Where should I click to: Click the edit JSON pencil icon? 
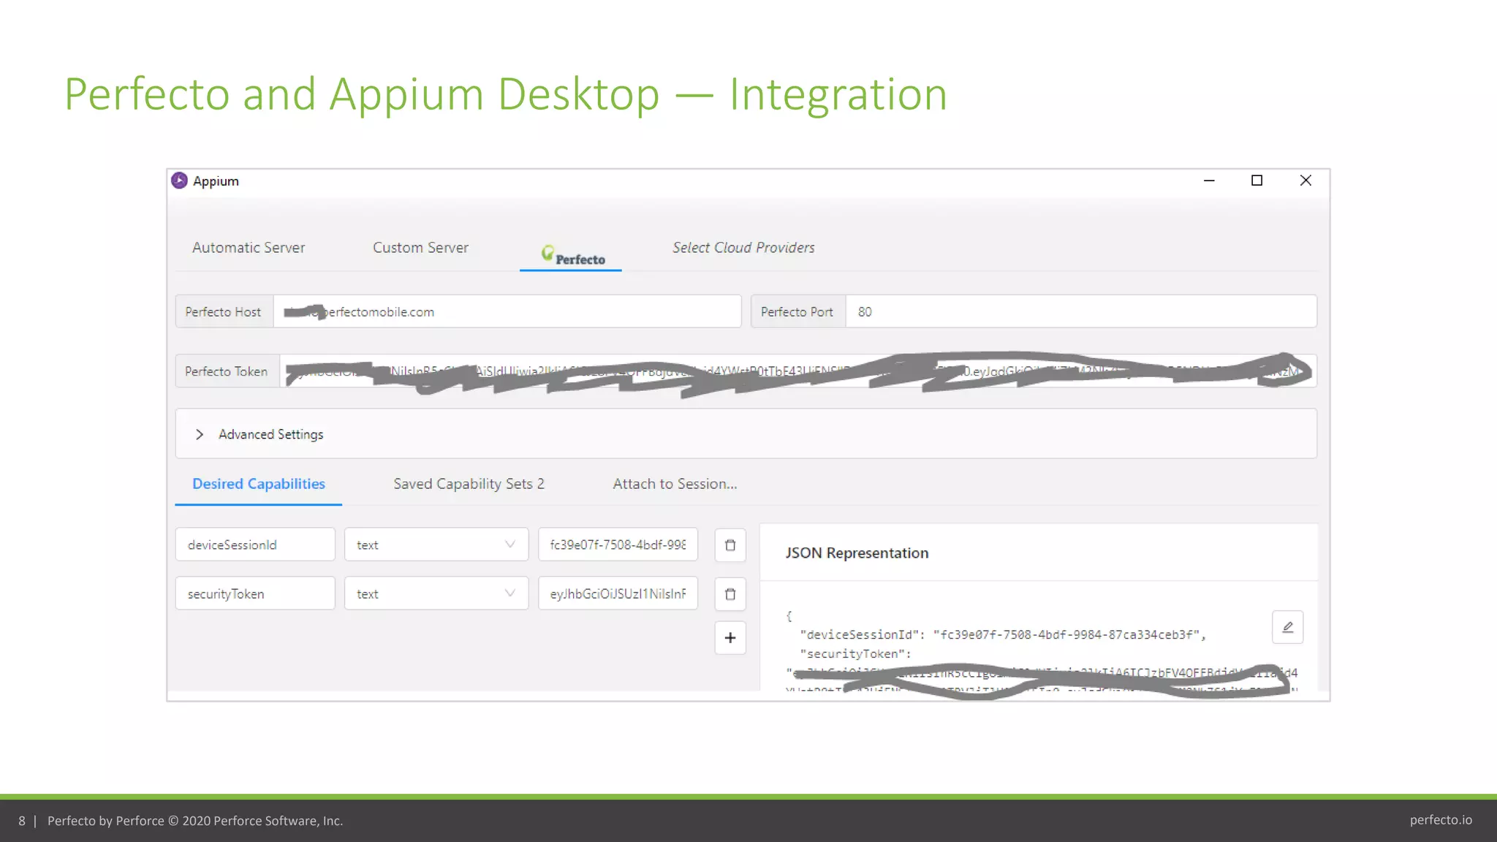pos(1287,627)
